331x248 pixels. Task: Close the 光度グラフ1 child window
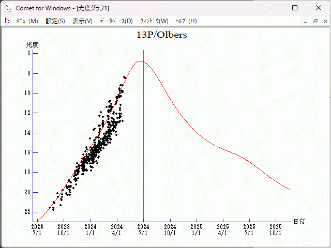tap(324, 21)
